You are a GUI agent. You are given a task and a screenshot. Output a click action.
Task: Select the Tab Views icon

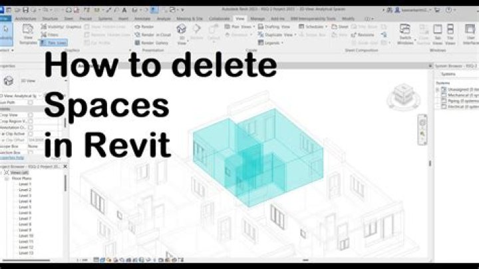click(x=438, y=33)
